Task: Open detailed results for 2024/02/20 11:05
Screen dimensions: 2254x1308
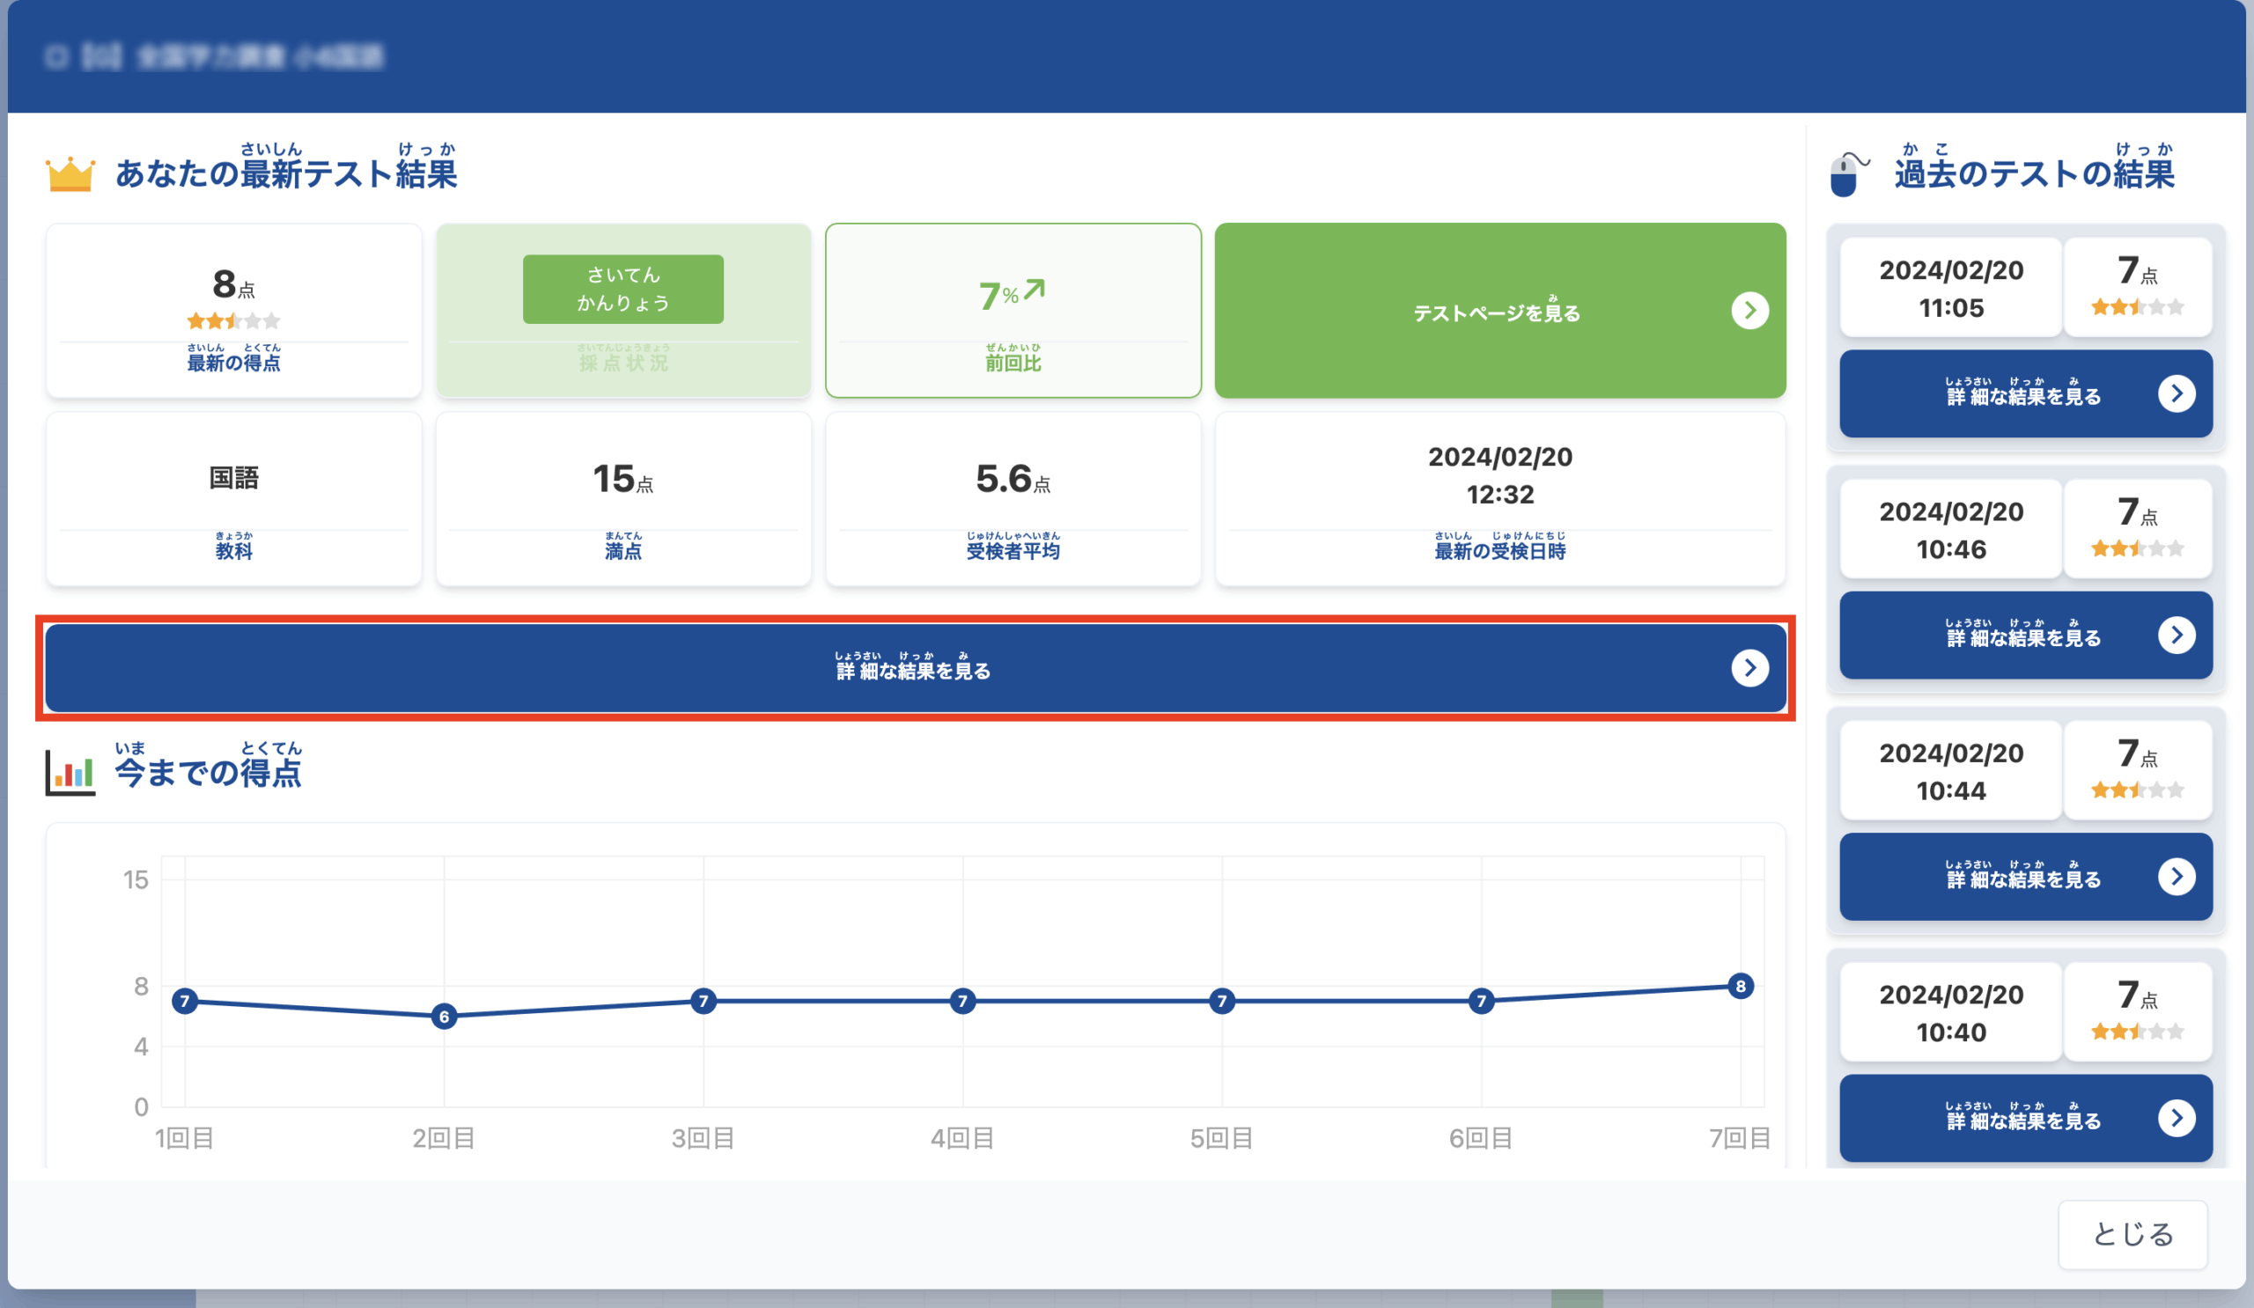Action: (2025, 393)
